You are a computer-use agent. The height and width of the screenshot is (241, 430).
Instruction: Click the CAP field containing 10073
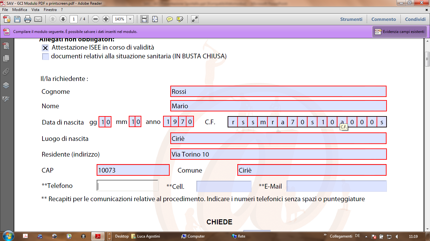[133, 170]
